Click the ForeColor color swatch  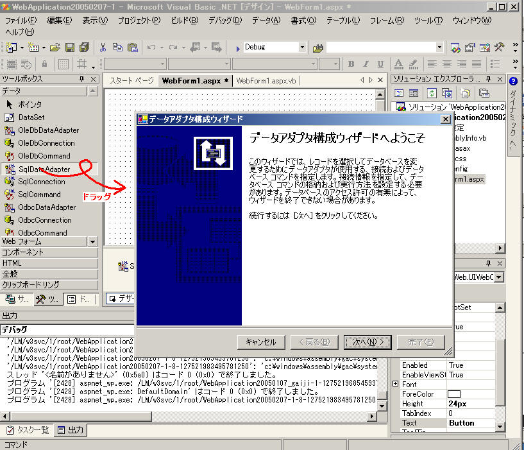coord(454,394)
